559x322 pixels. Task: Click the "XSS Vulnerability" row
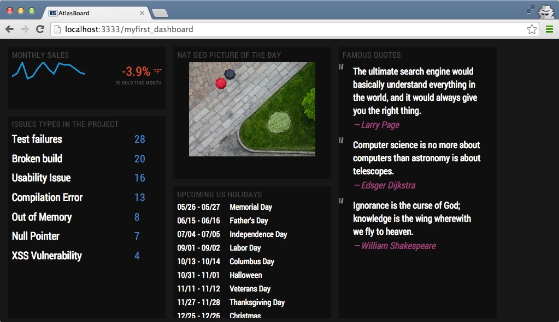[46, 256]
